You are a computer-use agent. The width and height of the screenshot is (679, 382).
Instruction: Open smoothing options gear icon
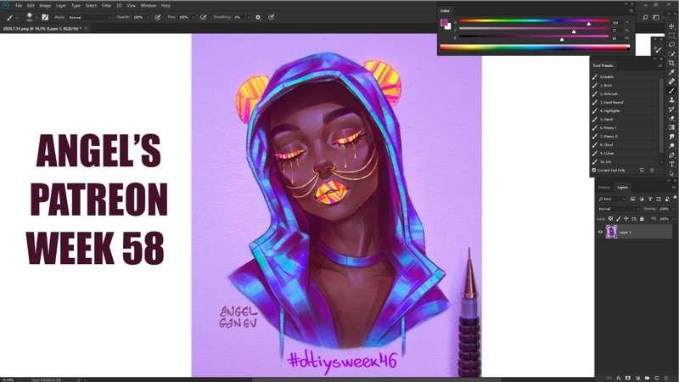click(x=258, y=17)
